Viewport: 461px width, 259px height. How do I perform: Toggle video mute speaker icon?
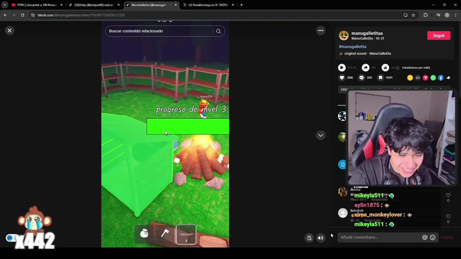(320, 238)
